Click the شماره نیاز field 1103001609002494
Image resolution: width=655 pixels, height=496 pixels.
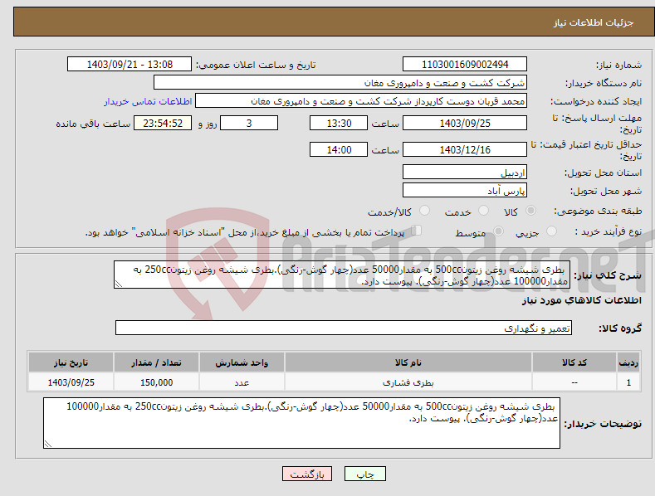tap(465, 65)
